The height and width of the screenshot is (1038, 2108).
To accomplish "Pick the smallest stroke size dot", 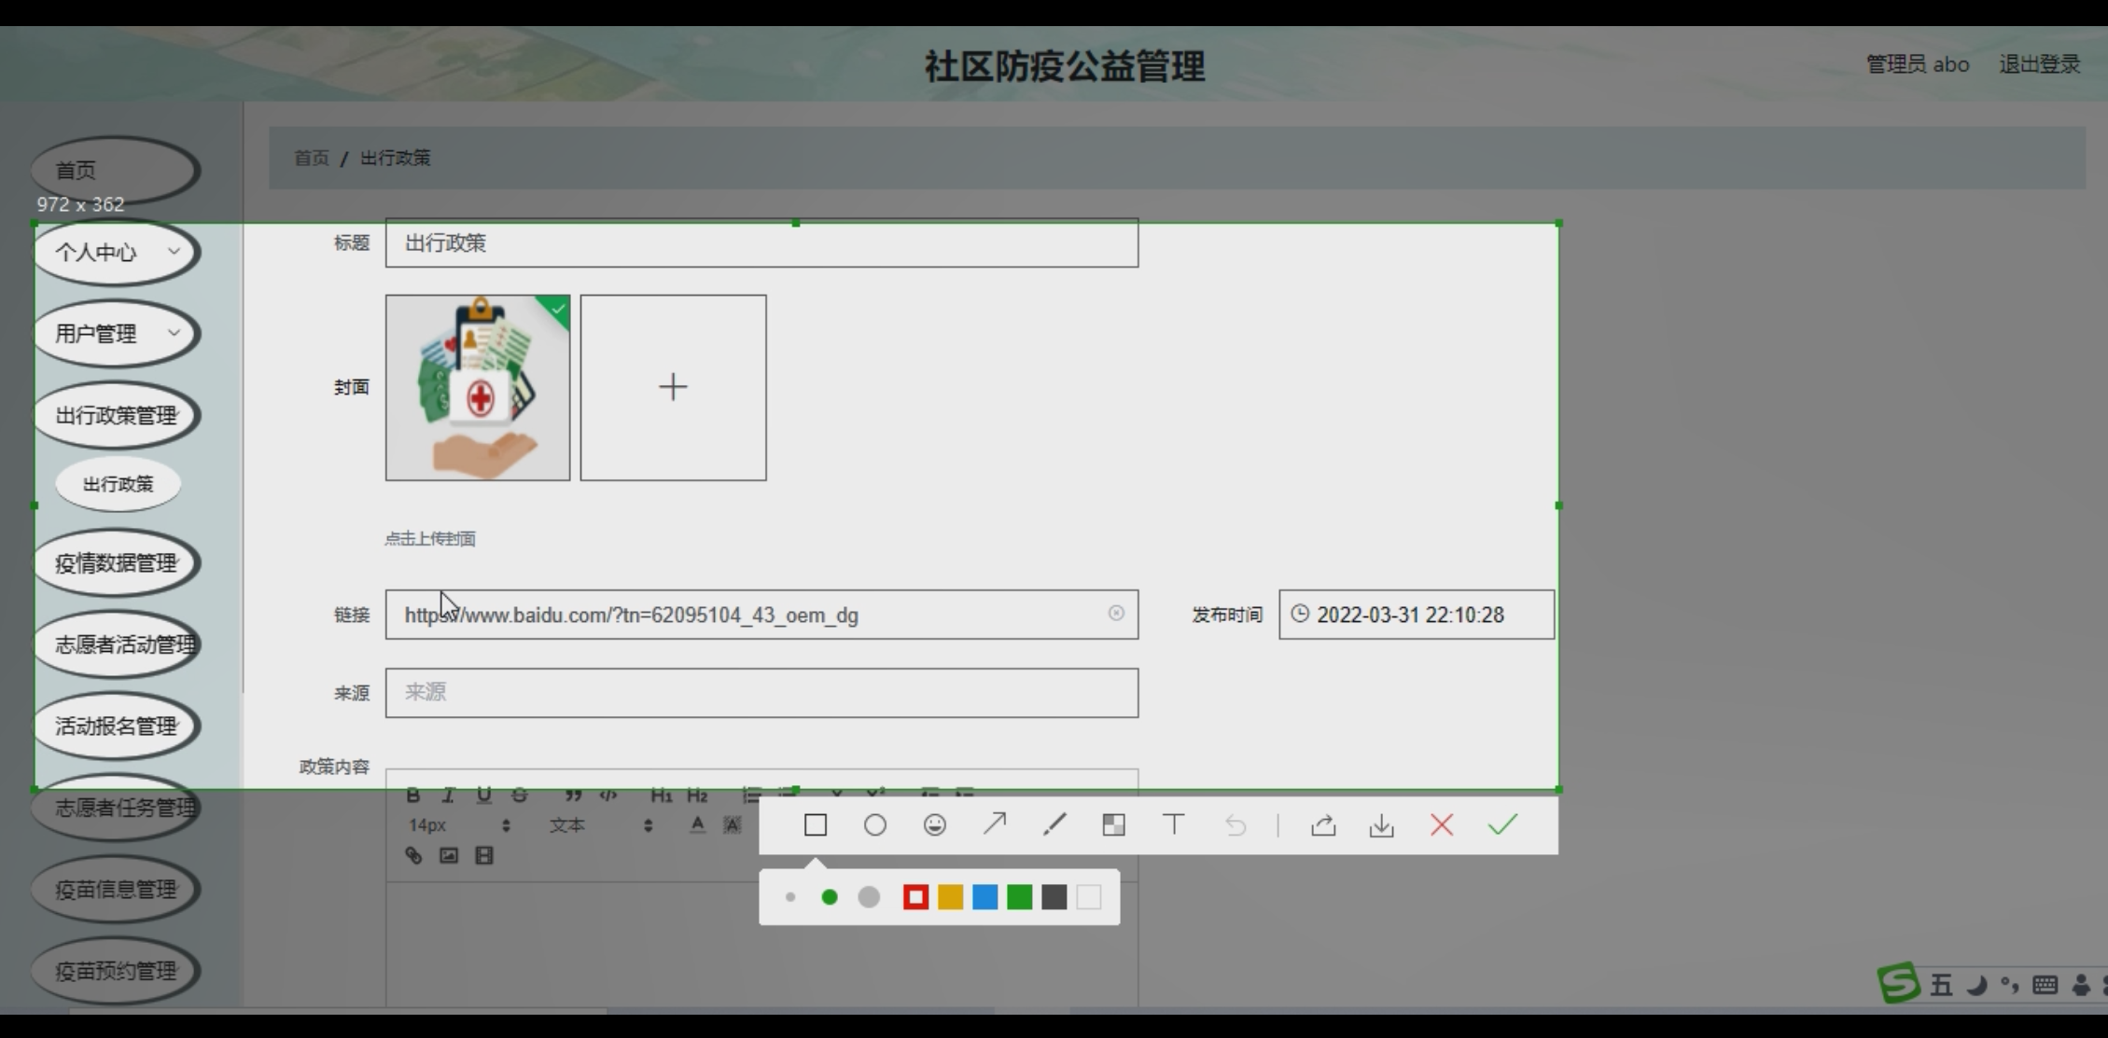I will tap(790, 897).
